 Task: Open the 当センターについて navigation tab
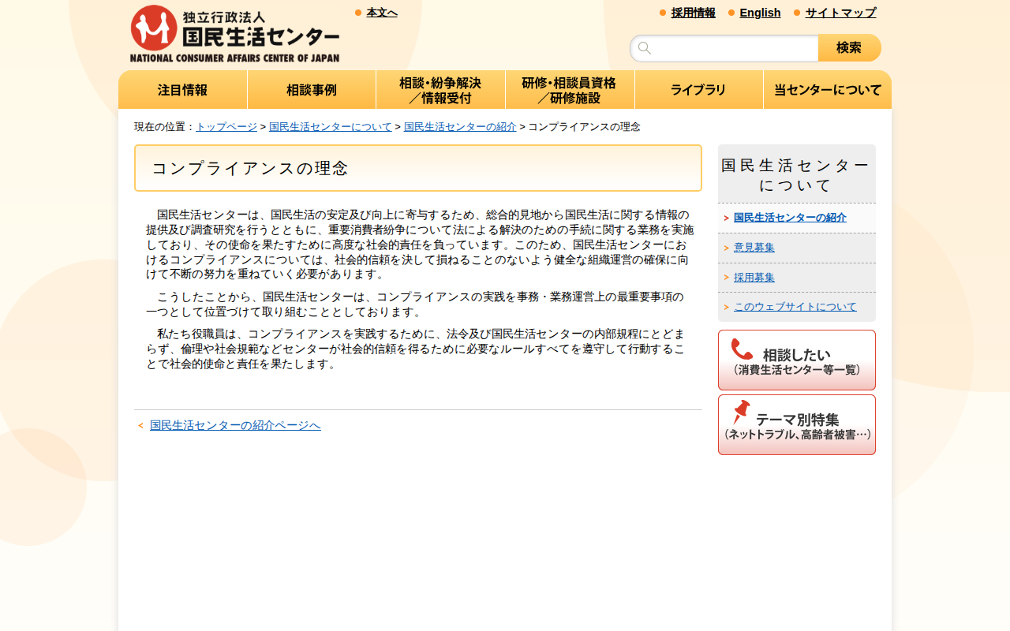tap(828, 90)
